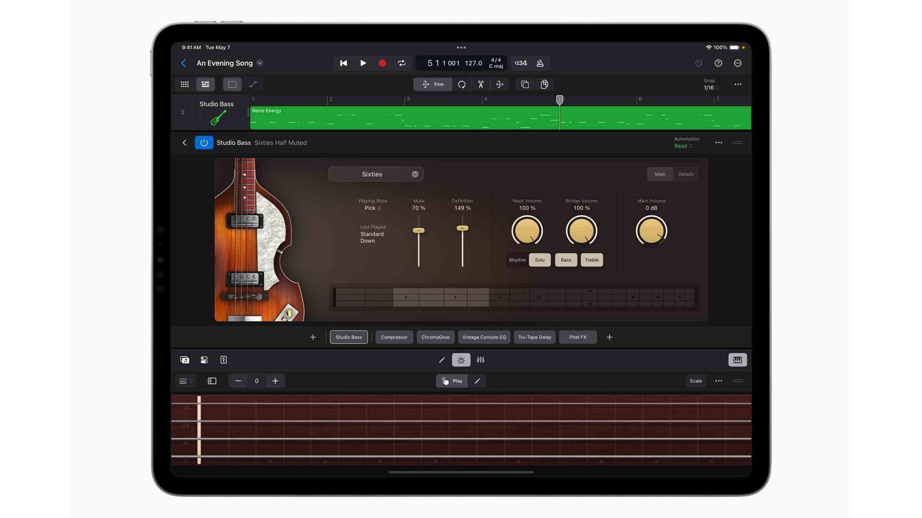922x518 pixels.
Task: Select the Main tab in instrument
Action: tap(659, 174)
